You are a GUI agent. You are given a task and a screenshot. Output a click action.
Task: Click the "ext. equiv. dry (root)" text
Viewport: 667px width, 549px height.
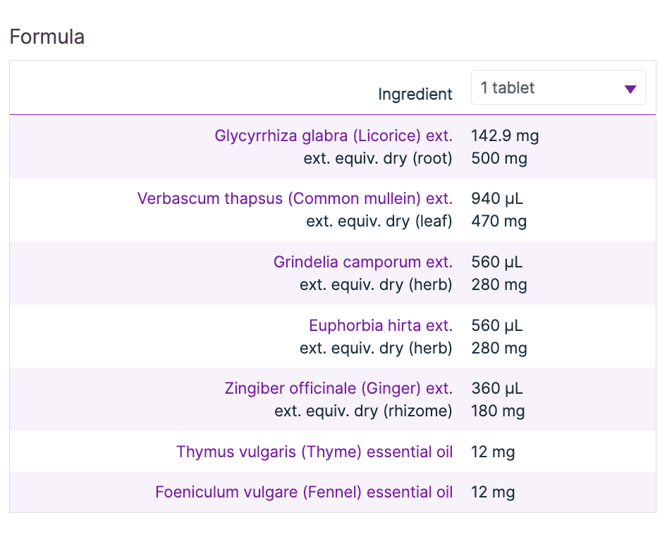pos(378,158)
